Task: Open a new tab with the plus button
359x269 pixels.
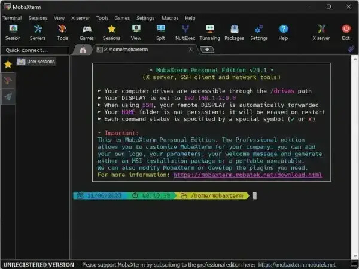Action: tap(207, 50)
